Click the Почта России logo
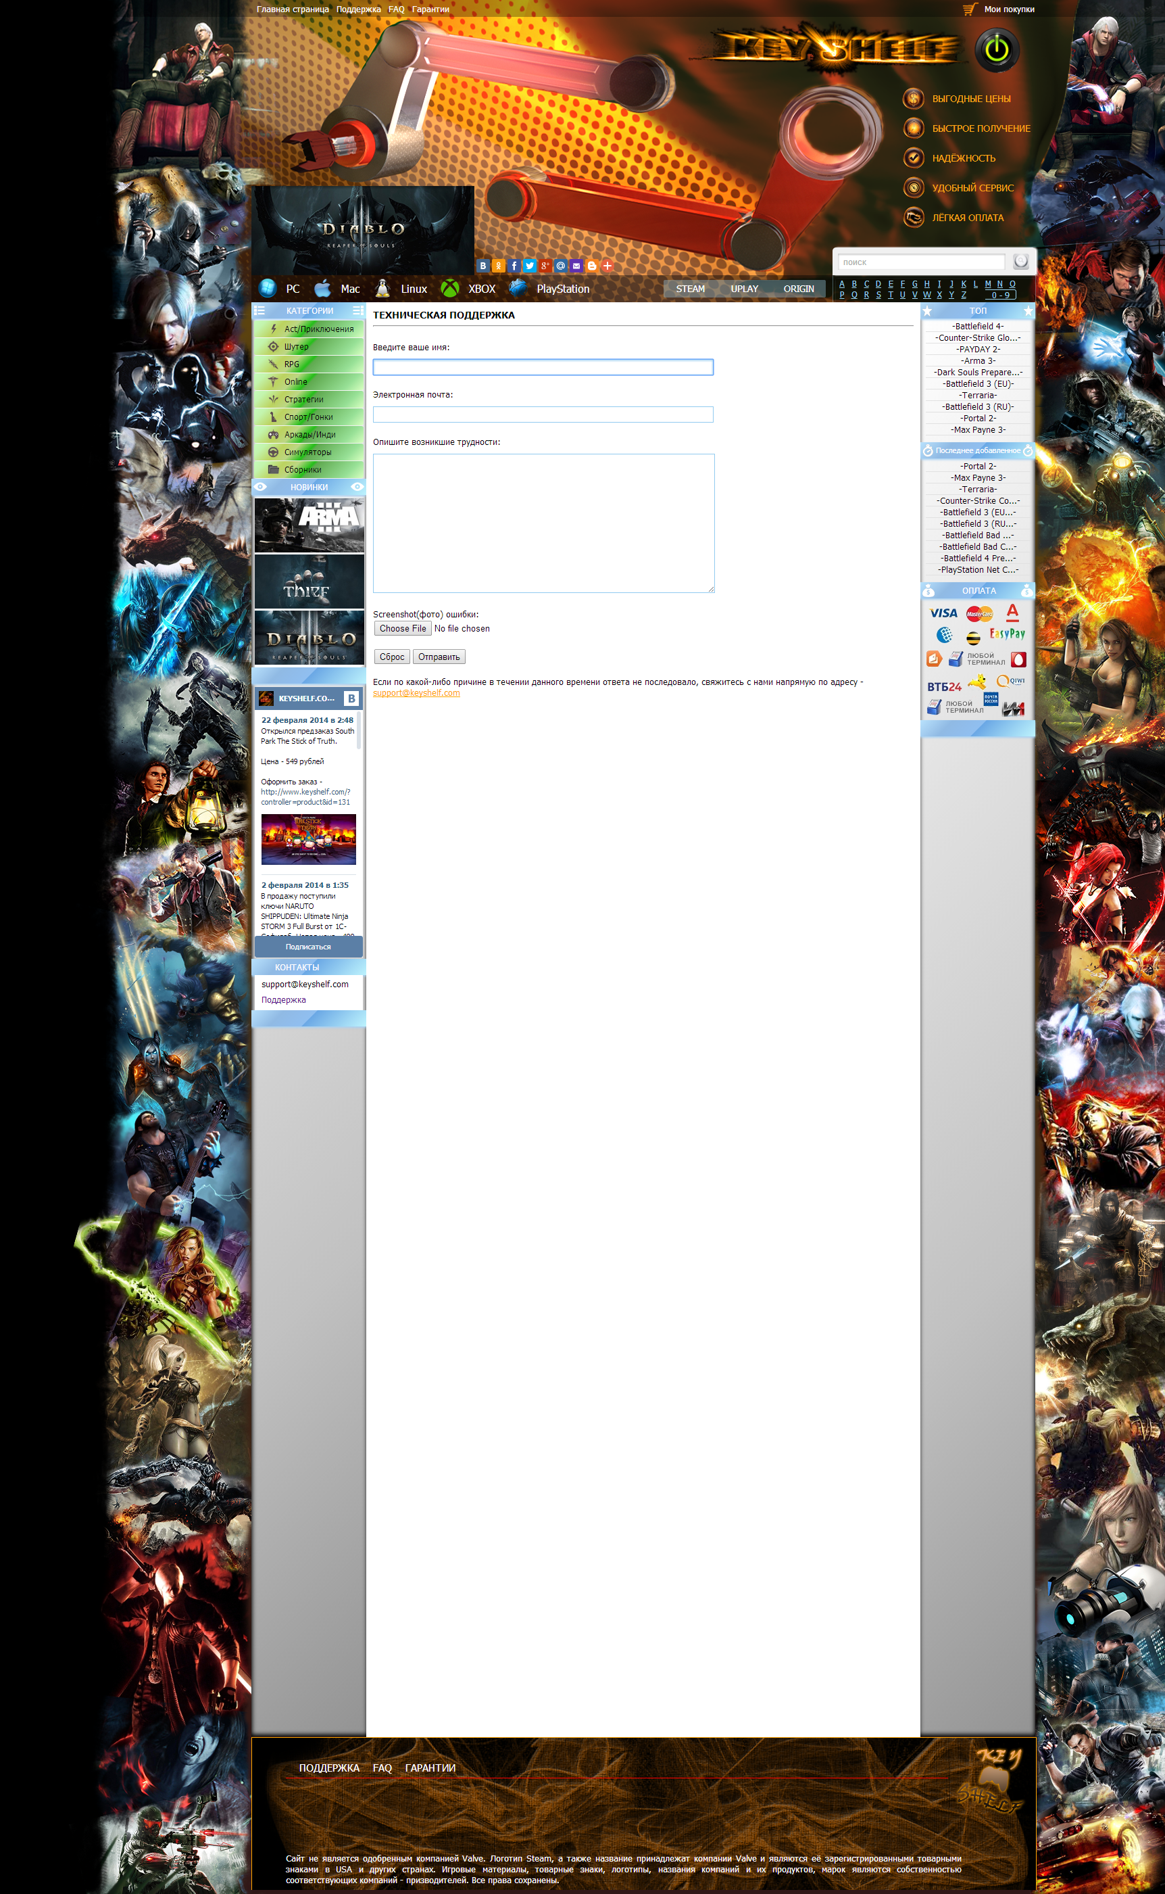The width and height of the screenshot is (1165, 1894). pyautogui.click(x=991, y=699)
